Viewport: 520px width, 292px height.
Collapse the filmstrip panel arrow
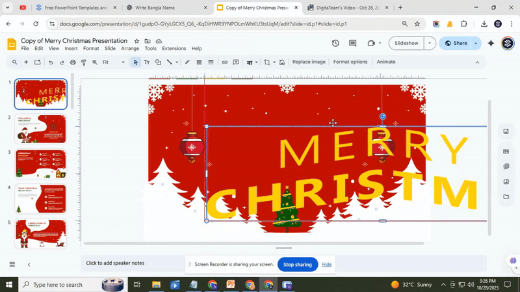29,264
